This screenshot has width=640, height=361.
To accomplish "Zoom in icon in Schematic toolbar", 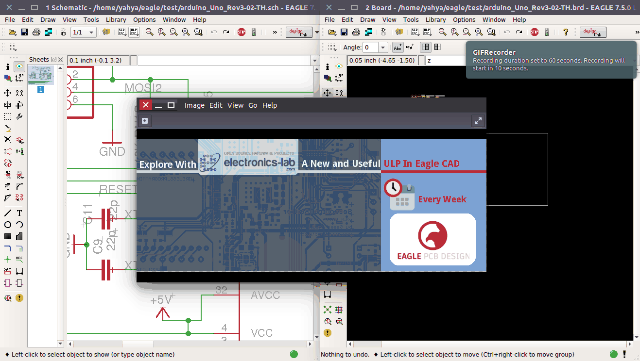I will pyautogui.click(x=161, y=32).
